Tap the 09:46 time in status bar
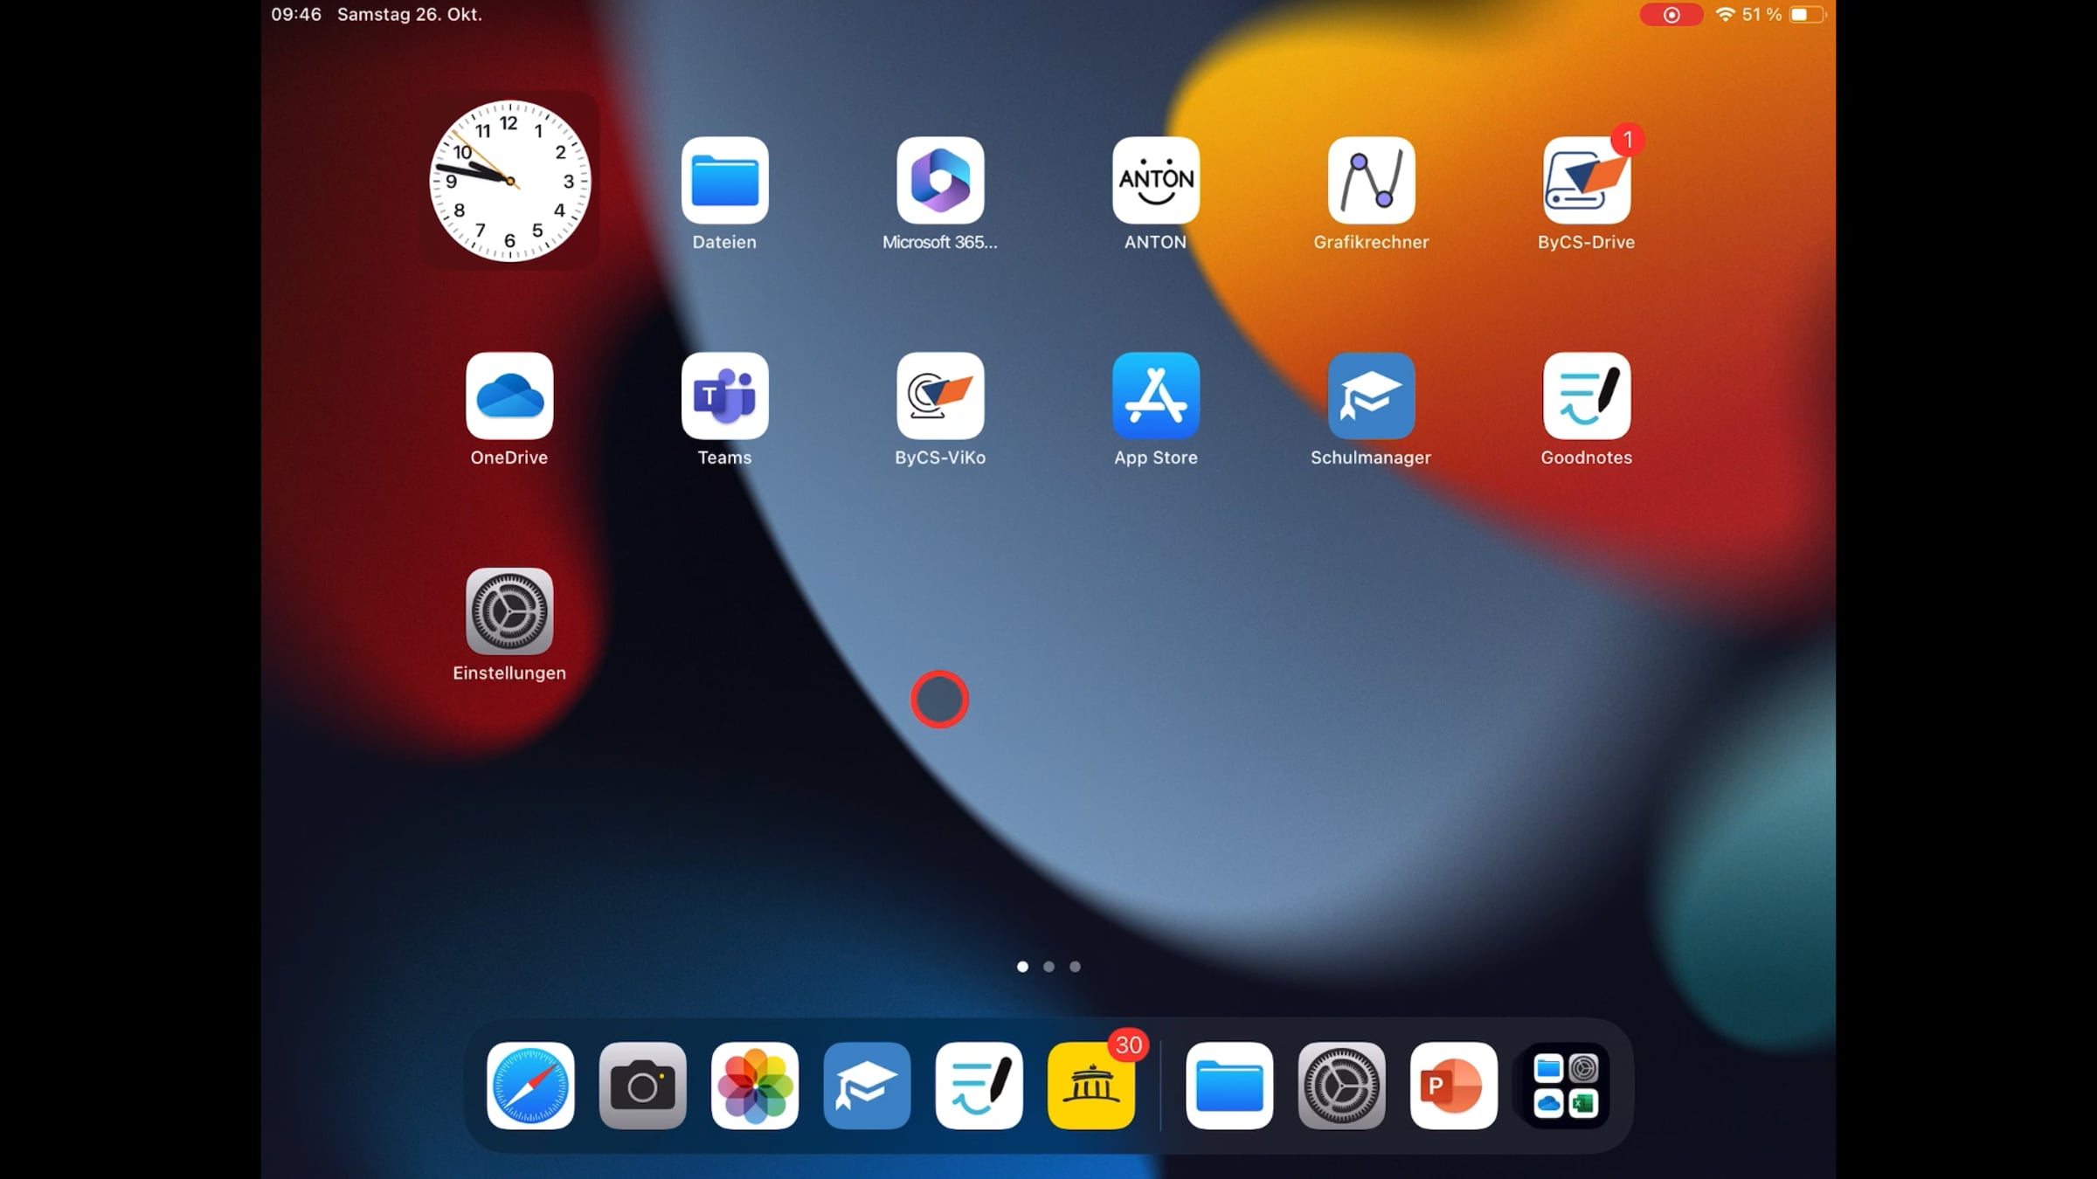The image size is (2097, 1179). pyautogui.click(x=296, y=15)
